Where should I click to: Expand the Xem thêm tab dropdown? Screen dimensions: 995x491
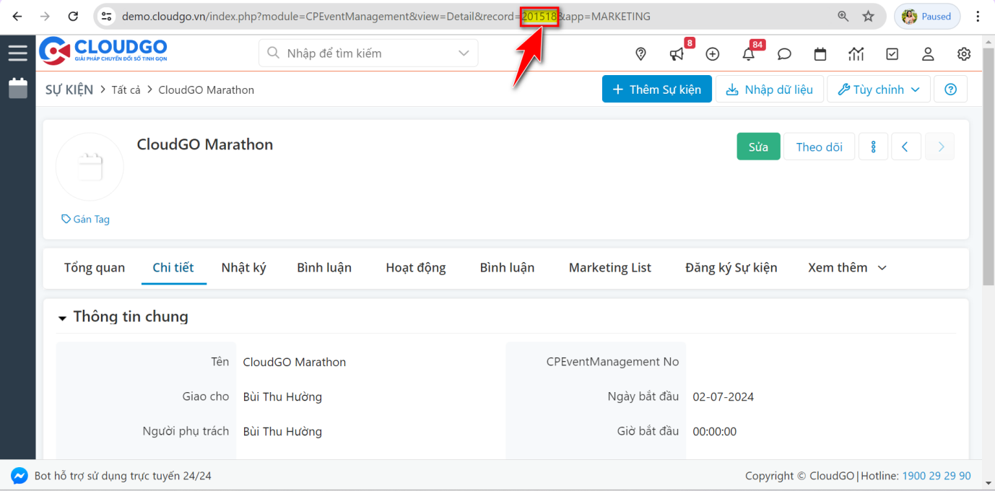point(847,268)
